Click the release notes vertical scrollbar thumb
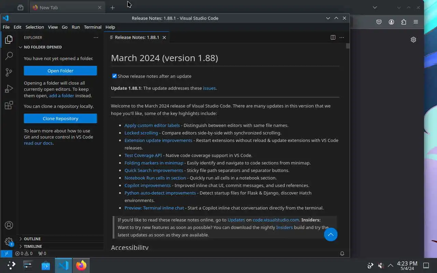 click(x=348, y=46)
